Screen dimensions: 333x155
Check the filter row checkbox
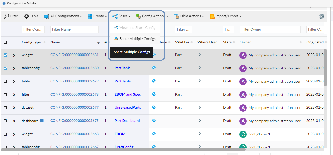[5, 95]
